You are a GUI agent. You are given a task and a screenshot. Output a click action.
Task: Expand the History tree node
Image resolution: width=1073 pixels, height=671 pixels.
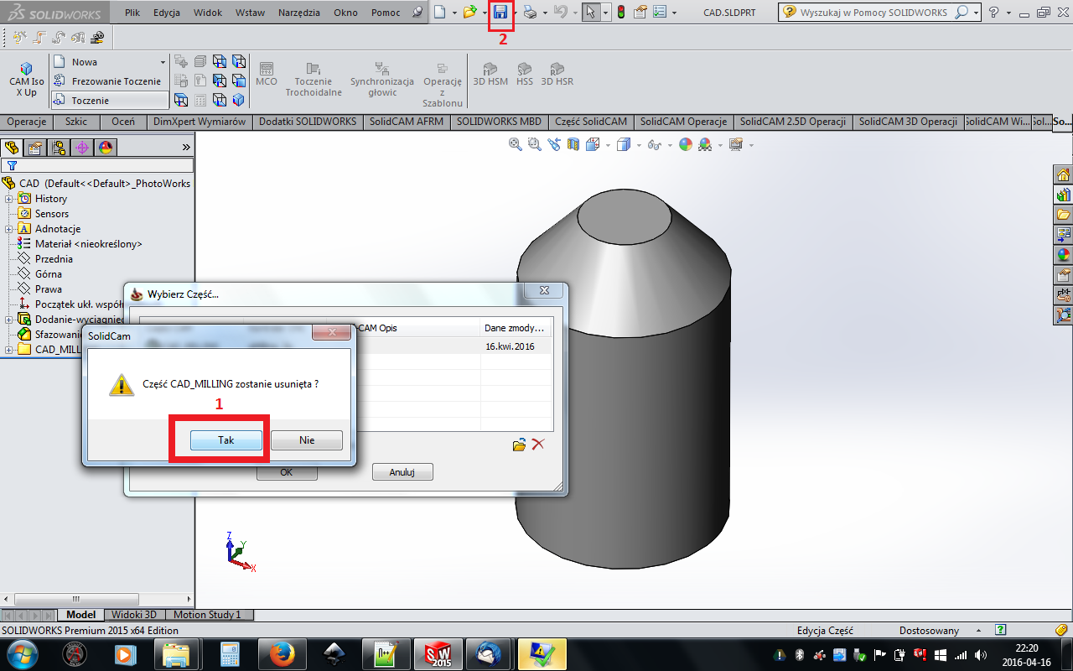click(9, 199)
